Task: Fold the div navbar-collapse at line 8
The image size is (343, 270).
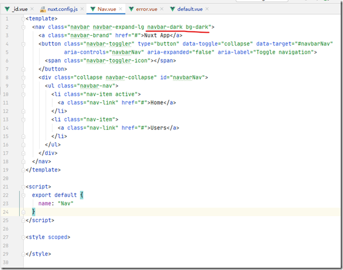Action: pos(23,78)
